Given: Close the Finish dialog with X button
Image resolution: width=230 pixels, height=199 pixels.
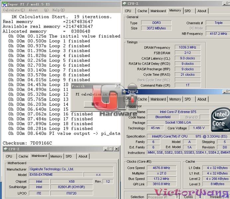Looking at the screenshot, I should [x=117, y=86].
